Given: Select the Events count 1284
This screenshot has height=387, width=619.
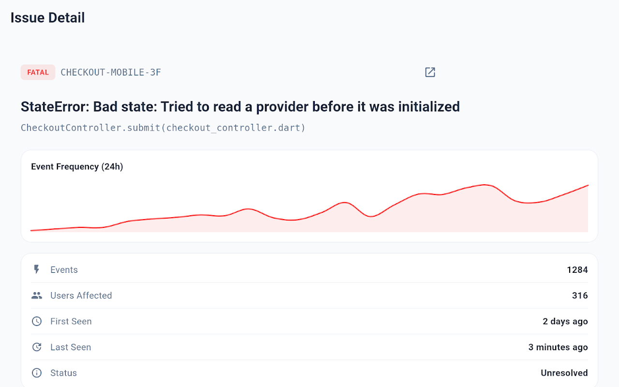Looking at the screenshot, I should point(577,270).
